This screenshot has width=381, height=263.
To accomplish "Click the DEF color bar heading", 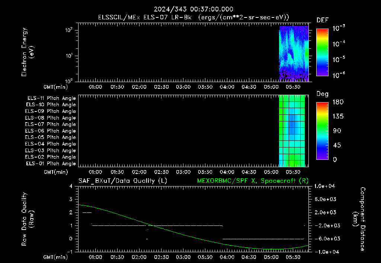I will (x=323, y=20).
